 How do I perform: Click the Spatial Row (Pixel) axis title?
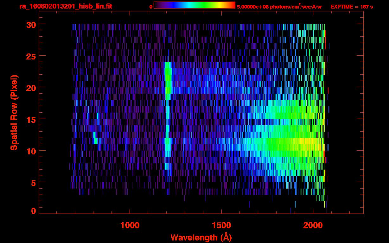[14, 113]
